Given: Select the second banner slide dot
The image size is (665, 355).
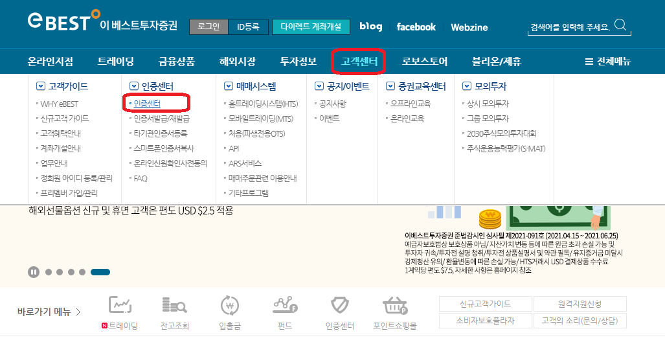Looking at the screenshot, I should pyautogui.click(x=60, y=272).
